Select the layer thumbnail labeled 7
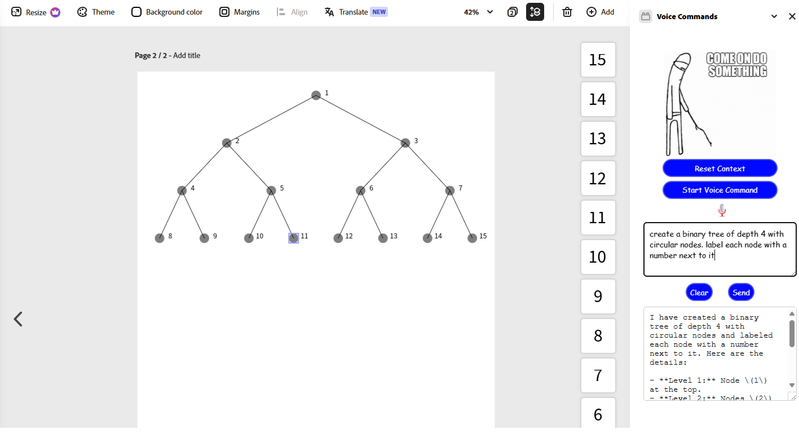This screenshot has height=434, width=799. 598,375
